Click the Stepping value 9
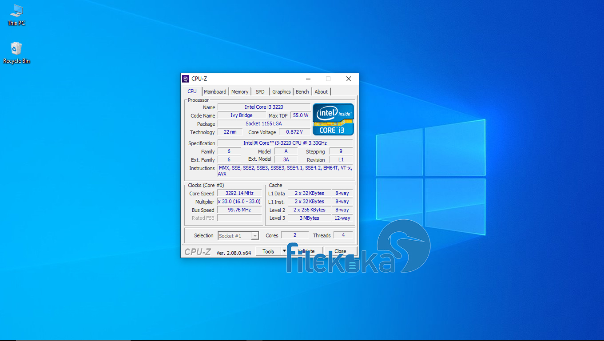604x341 pixels. click(x=341, y=151)
